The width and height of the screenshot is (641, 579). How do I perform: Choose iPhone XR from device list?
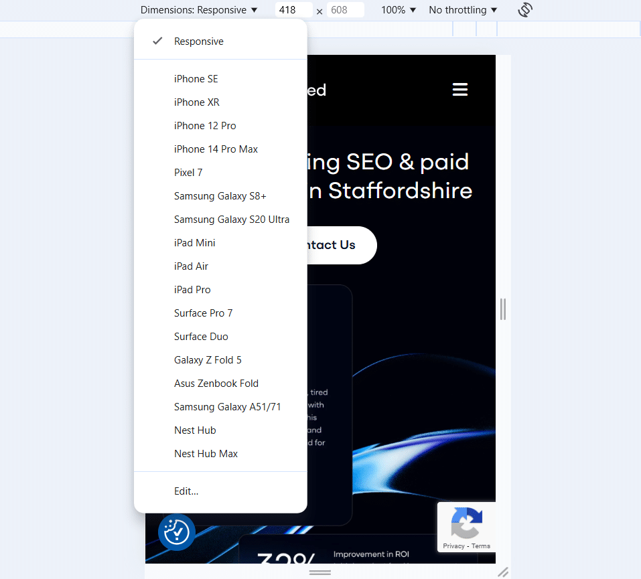(x=220, y=102)
